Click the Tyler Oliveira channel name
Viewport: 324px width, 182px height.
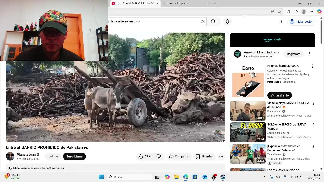click(x=274, y=155)
